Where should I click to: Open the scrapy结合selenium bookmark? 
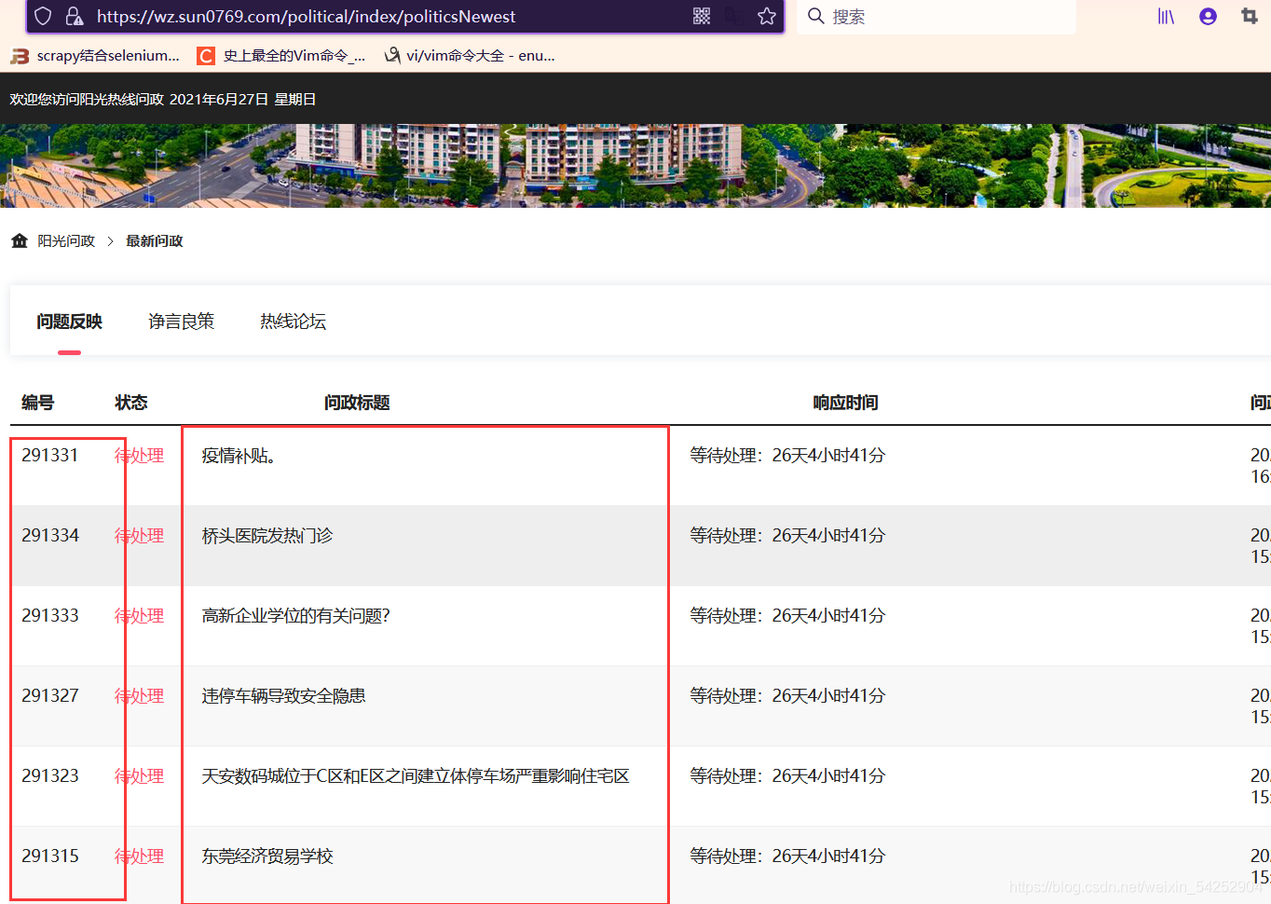tap(95, 56)
